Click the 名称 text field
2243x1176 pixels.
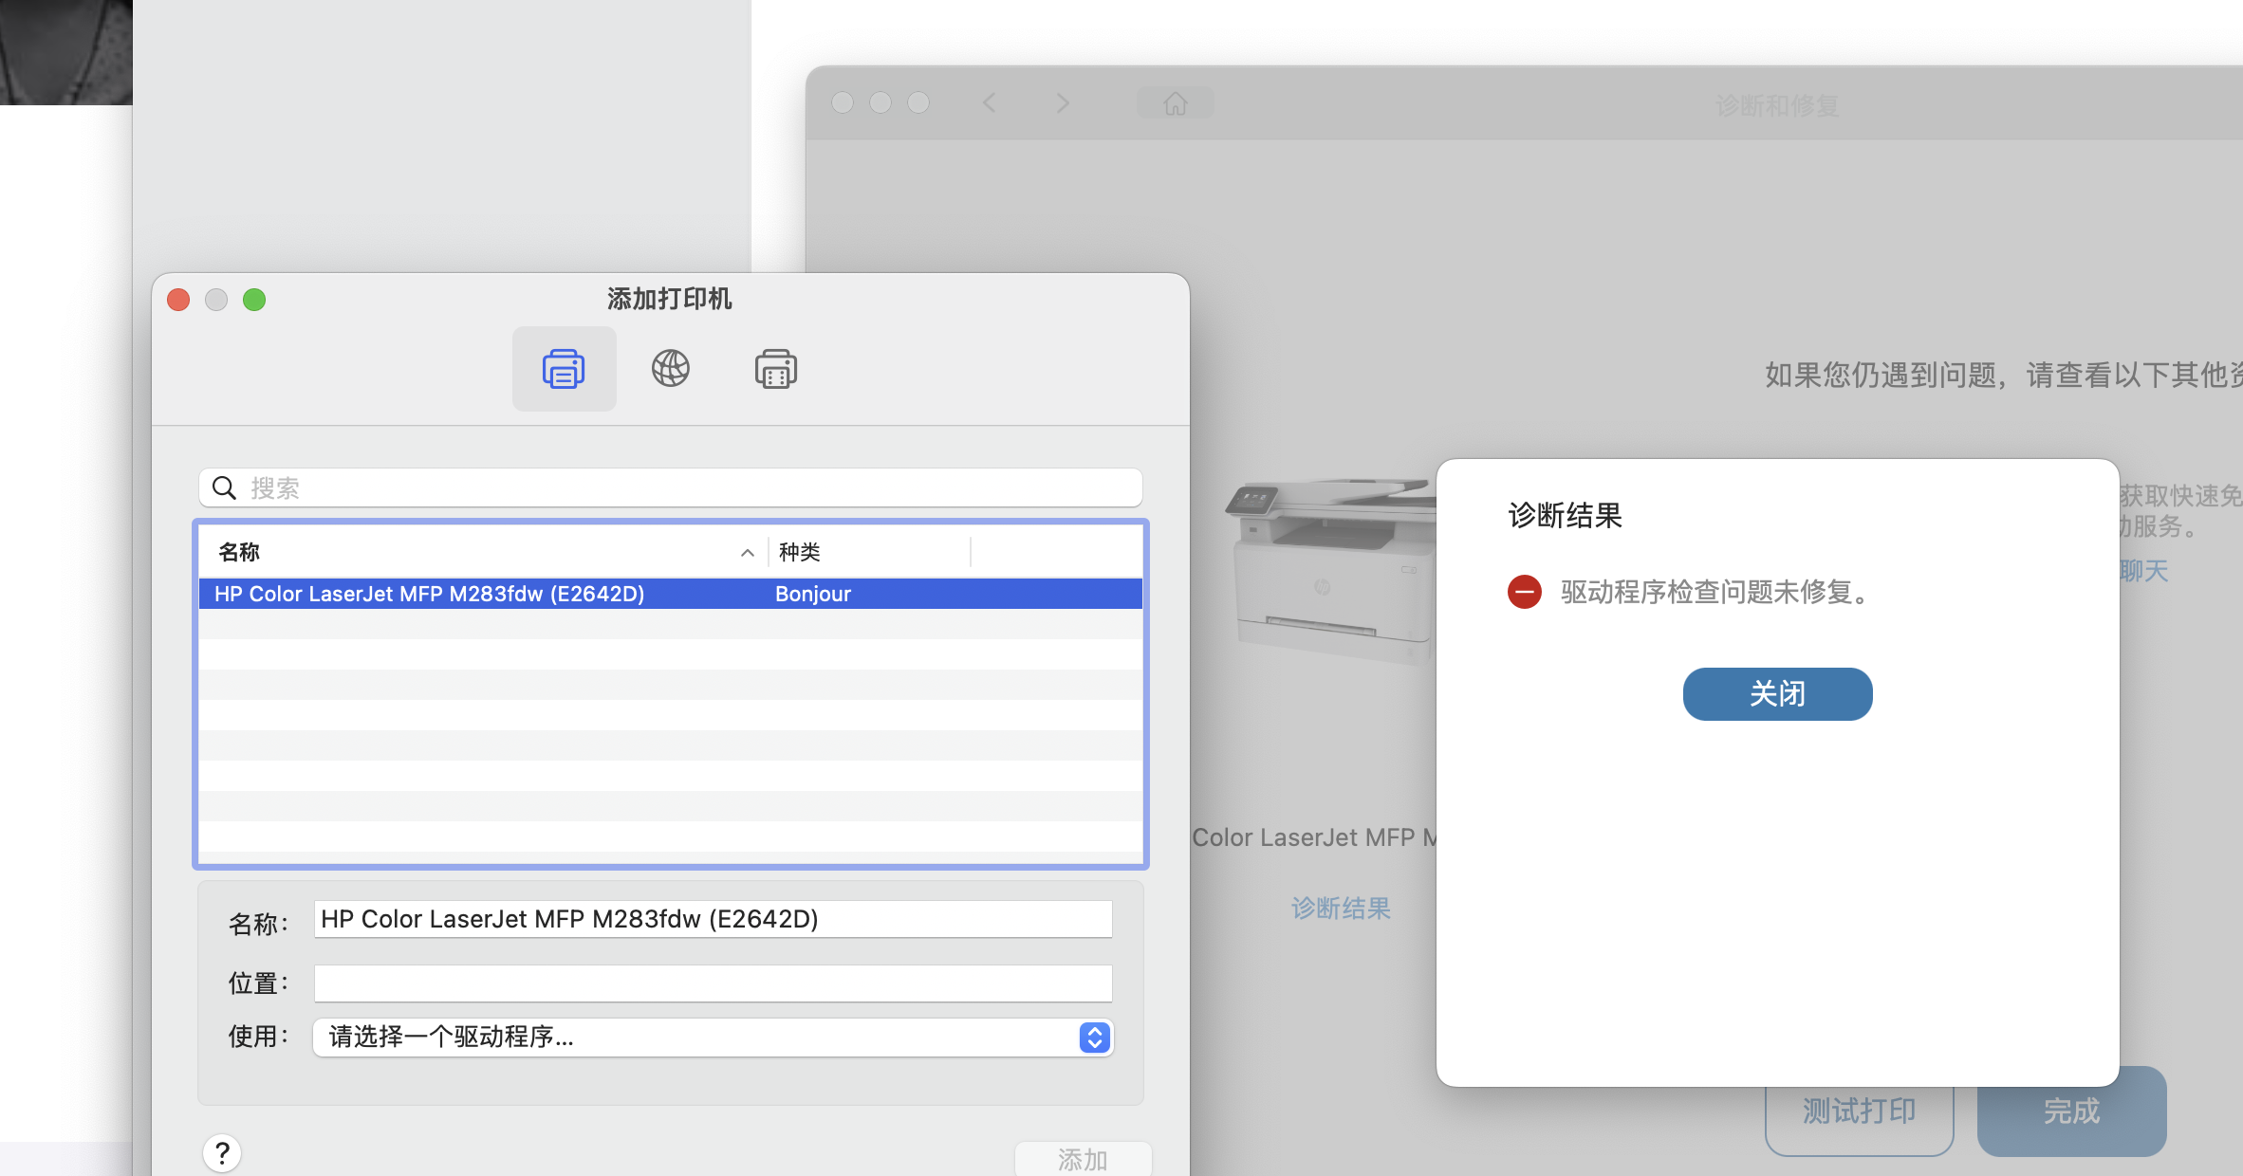712,919
